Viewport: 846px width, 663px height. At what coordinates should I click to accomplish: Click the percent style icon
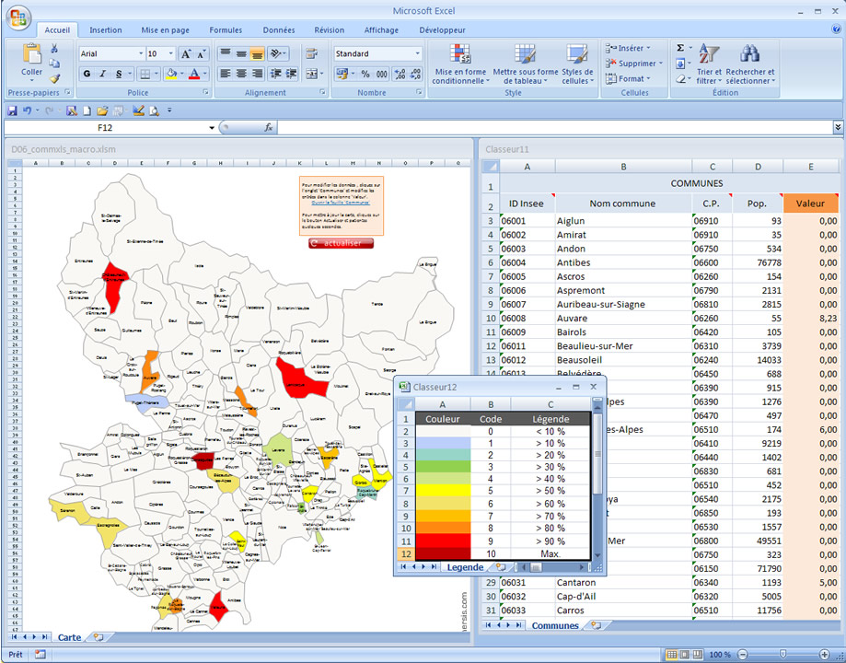click(x=365, y=74)
